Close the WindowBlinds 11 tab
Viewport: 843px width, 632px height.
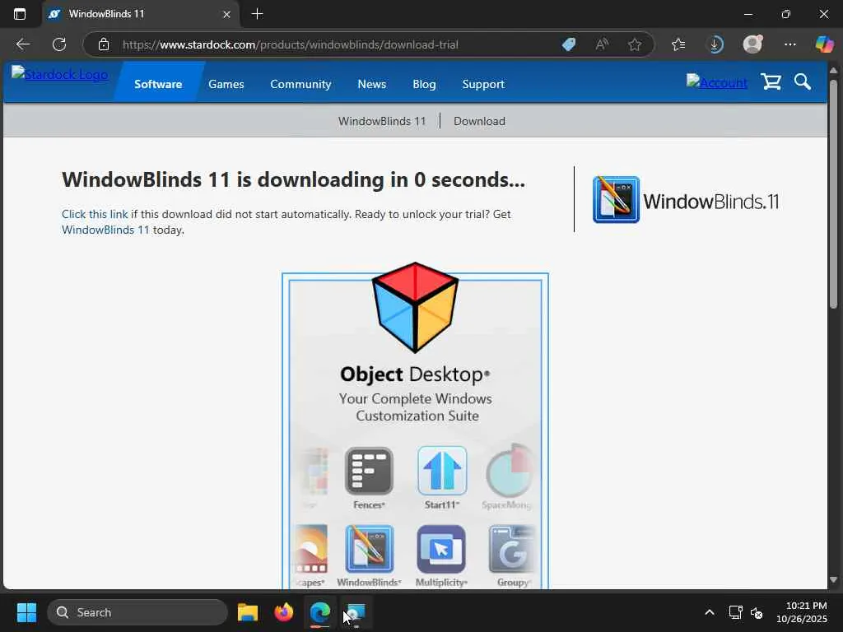pyautogui.click(x=227, y=15)
